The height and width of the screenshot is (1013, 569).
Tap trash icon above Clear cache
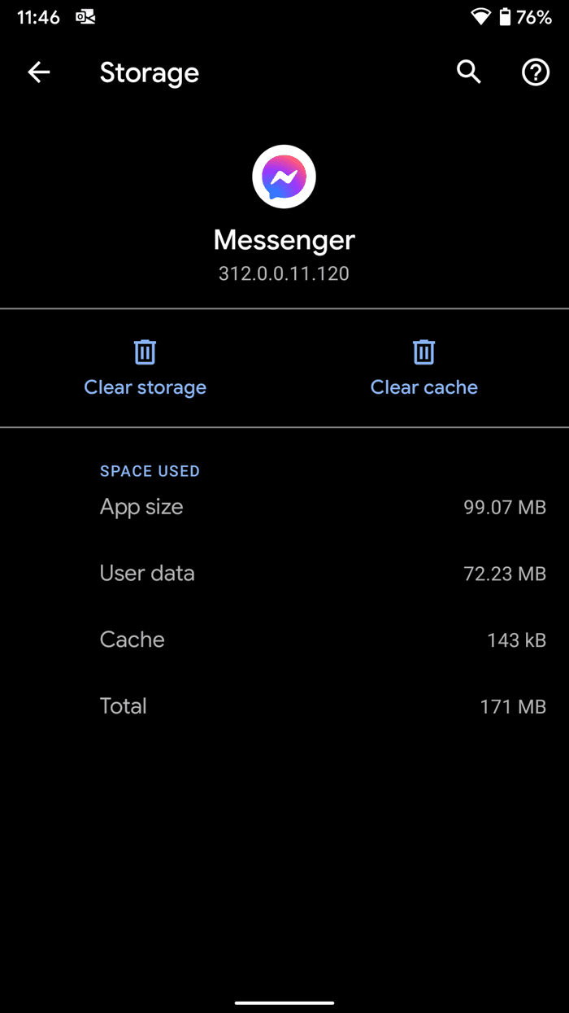click(x=423, y=351)
